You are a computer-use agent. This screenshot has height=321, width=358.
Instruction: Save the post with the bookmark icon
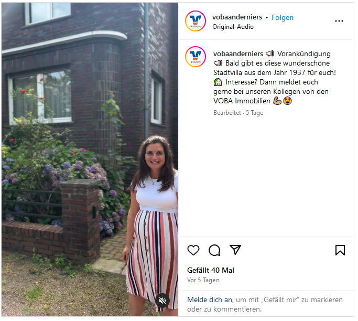tap(340, 250)
